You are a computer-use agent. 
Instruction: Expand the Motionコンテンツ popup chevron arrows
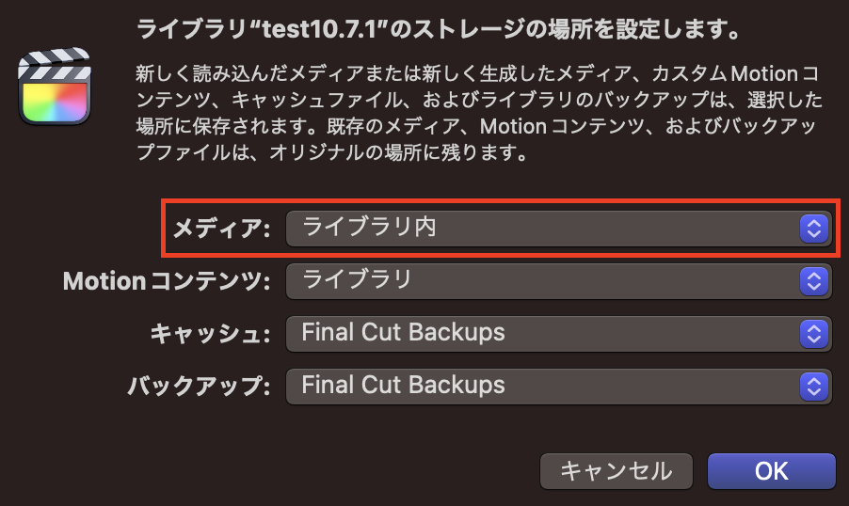812,279
